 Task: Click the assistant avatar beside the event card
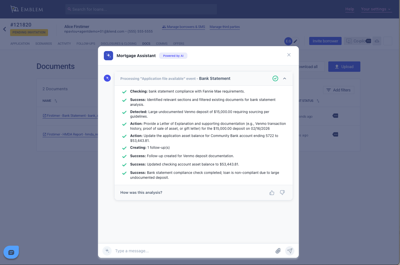coord(107,78)
